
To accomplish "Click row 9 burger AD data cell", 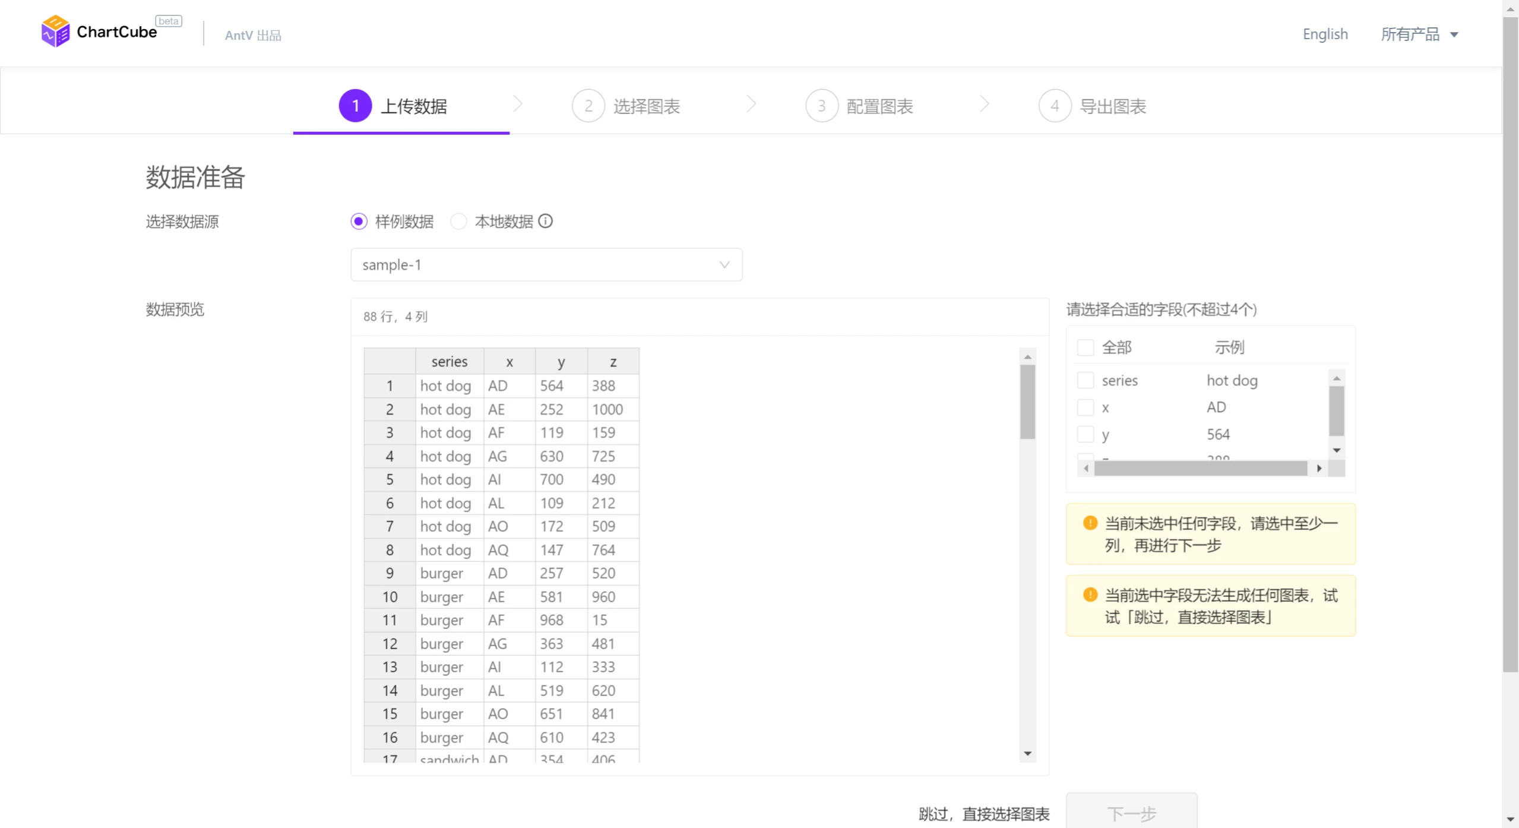I will 499,573.
